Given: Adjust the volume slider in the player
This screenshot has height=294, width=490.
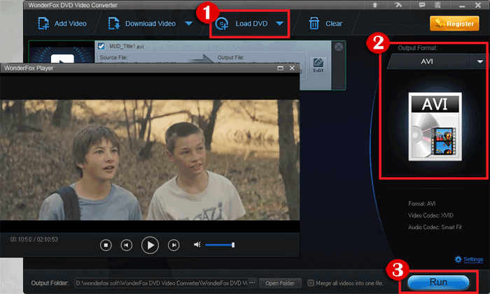Looking at the screenshot, I should tap(220, 245).
